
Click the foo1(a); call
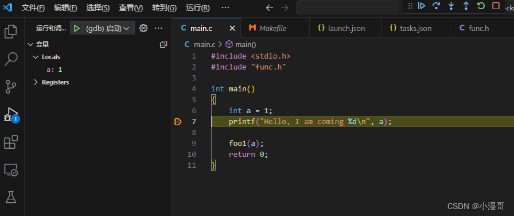pos(246,144)
